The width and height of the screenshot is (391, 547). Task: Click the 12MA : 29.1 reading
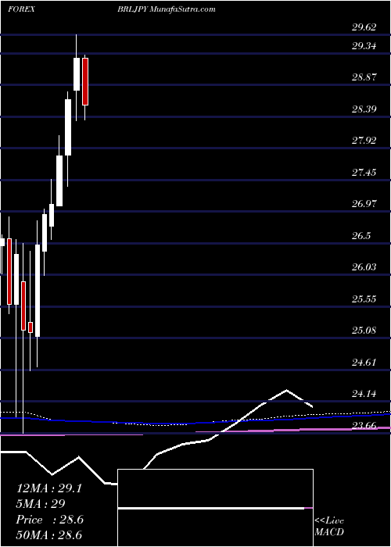pyautogui.click(x=48, y=488)
